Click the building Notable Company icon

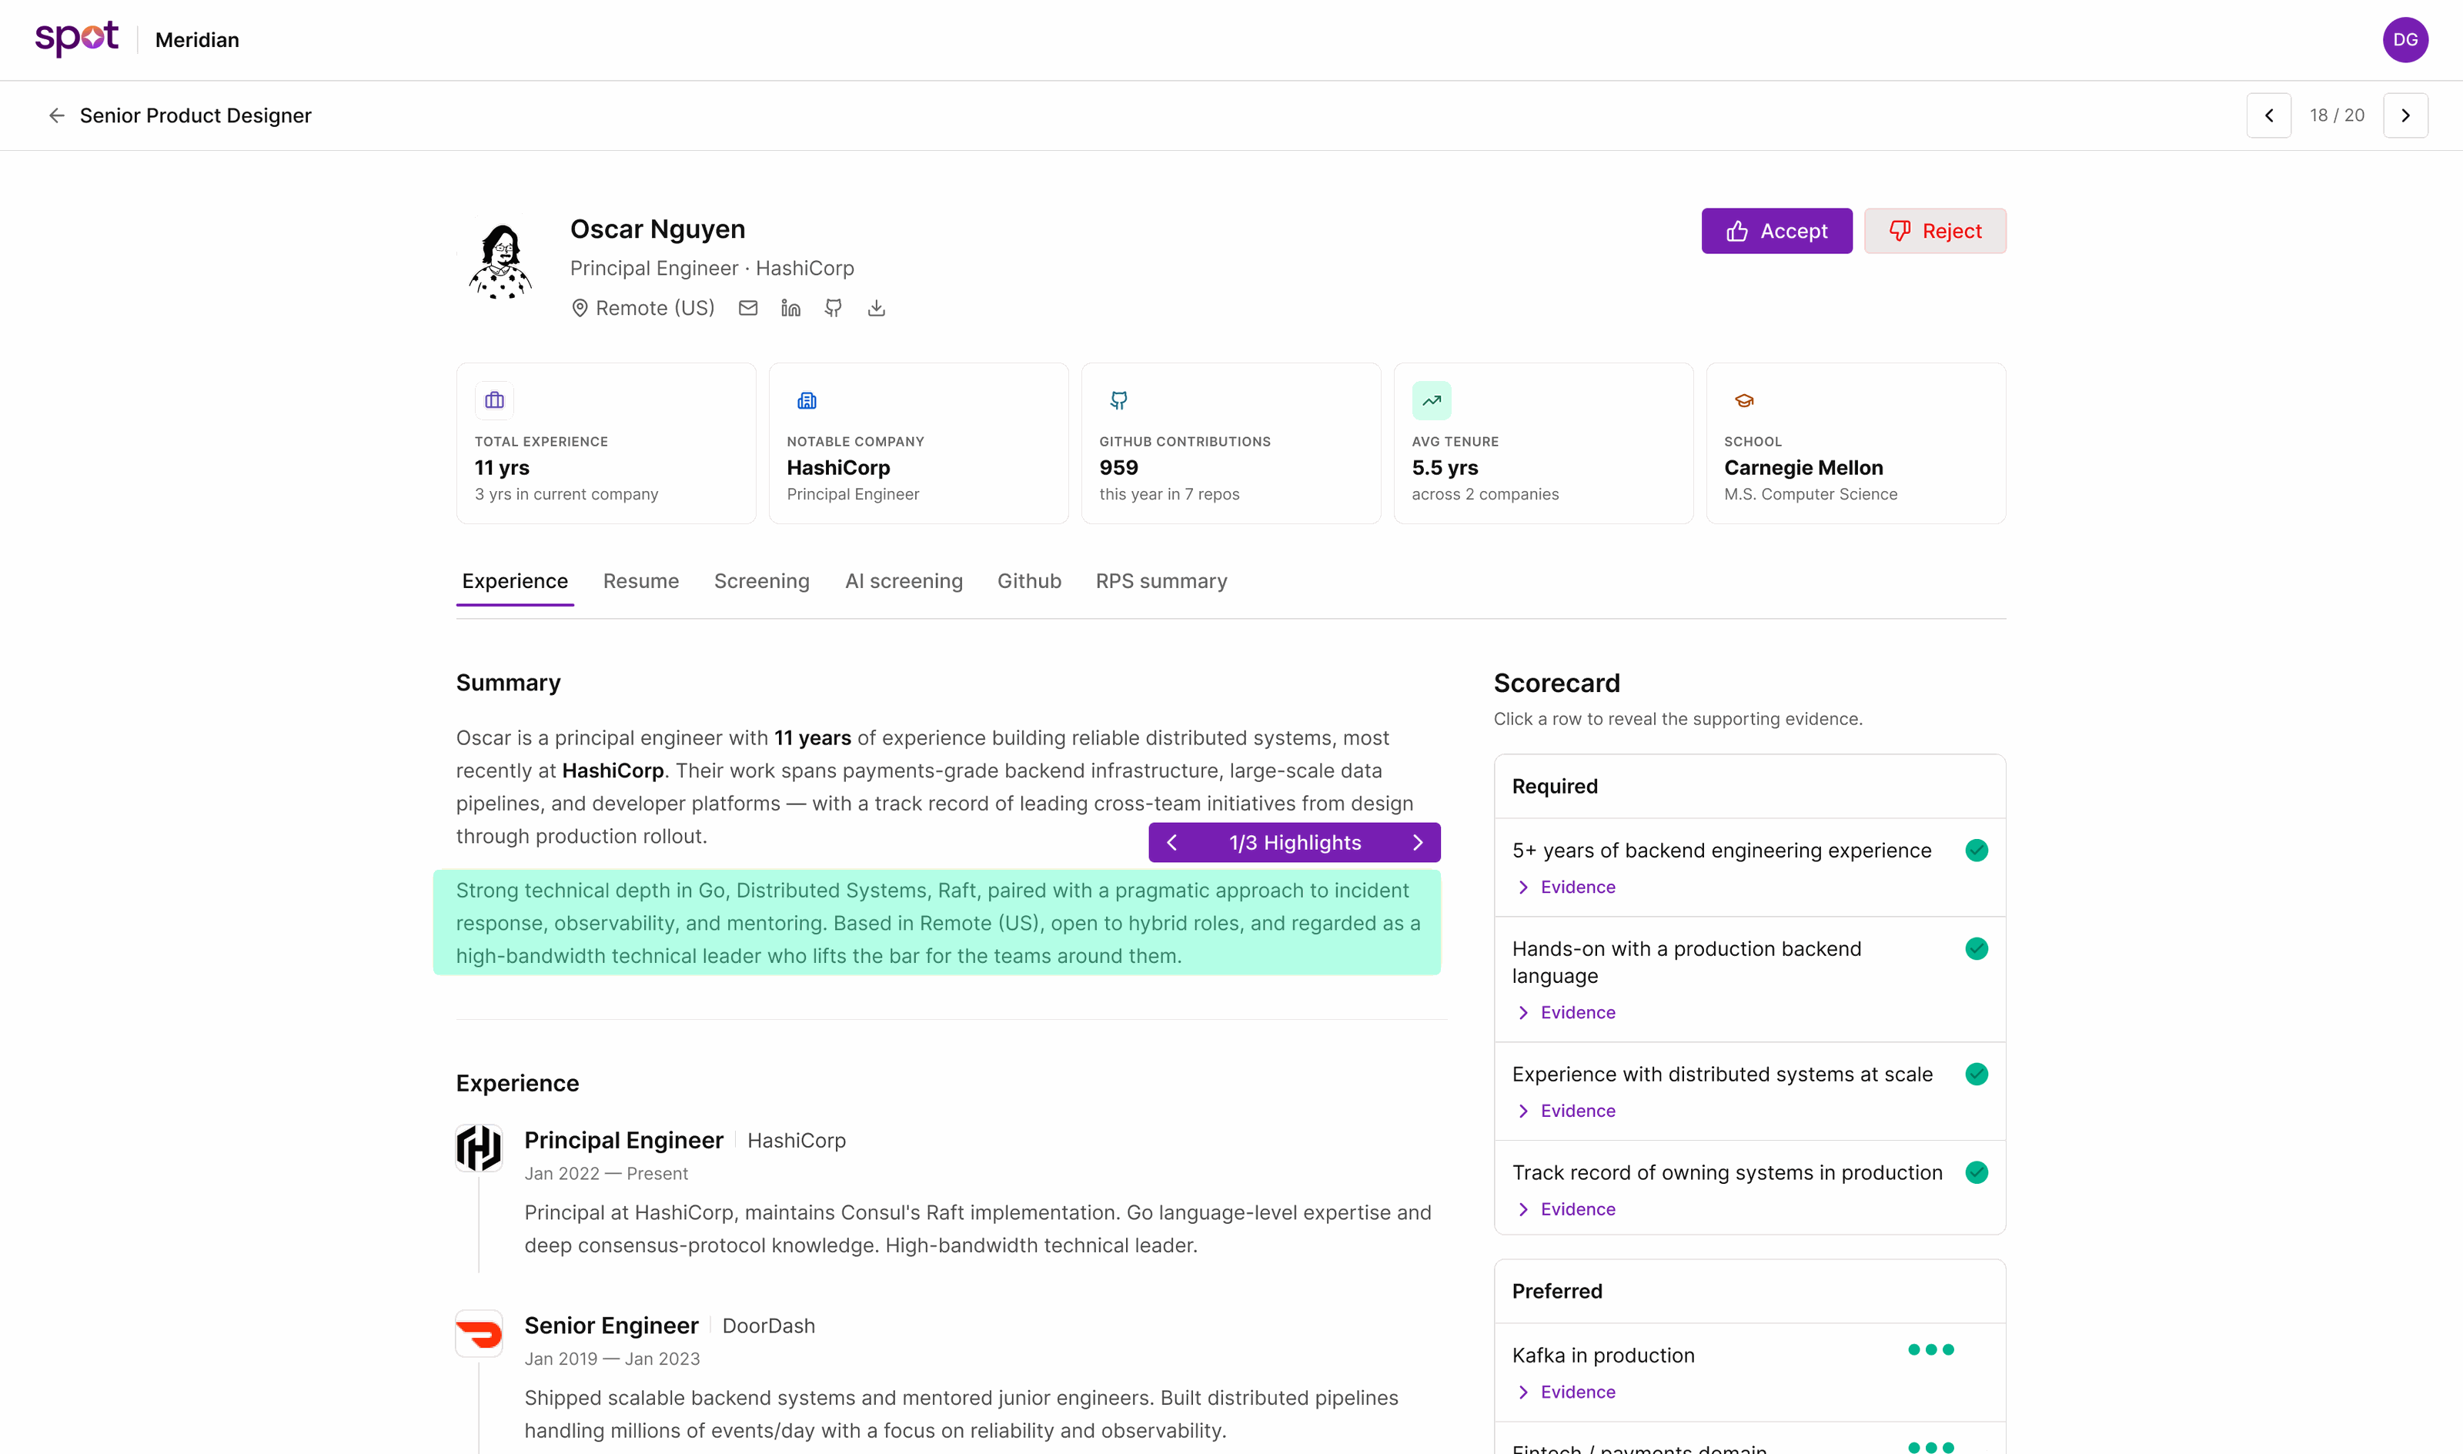807,401
